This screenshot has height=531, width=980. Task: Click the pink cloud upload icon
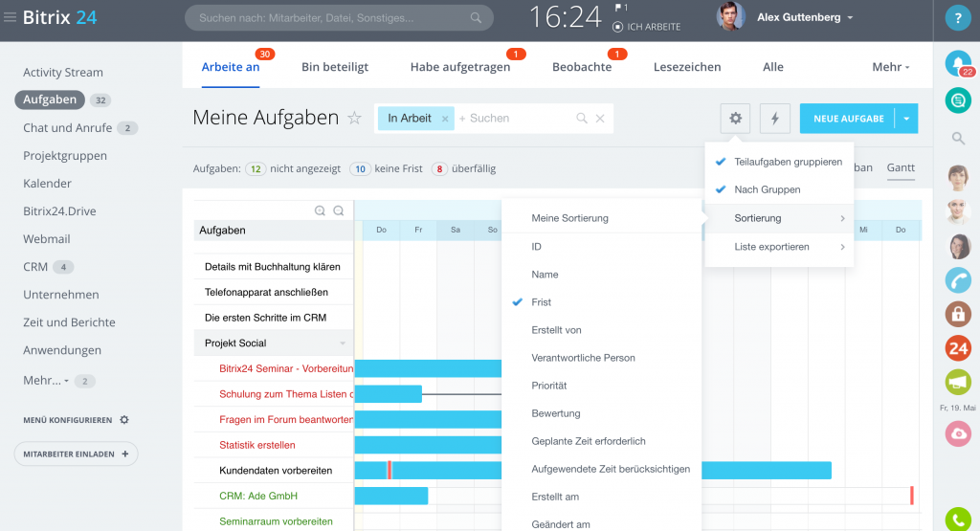957,434
